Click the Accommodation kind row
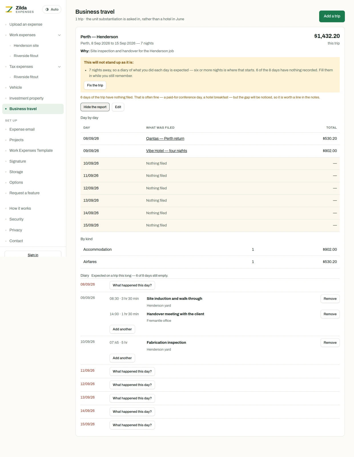354x457 pixels. [210, 250]
